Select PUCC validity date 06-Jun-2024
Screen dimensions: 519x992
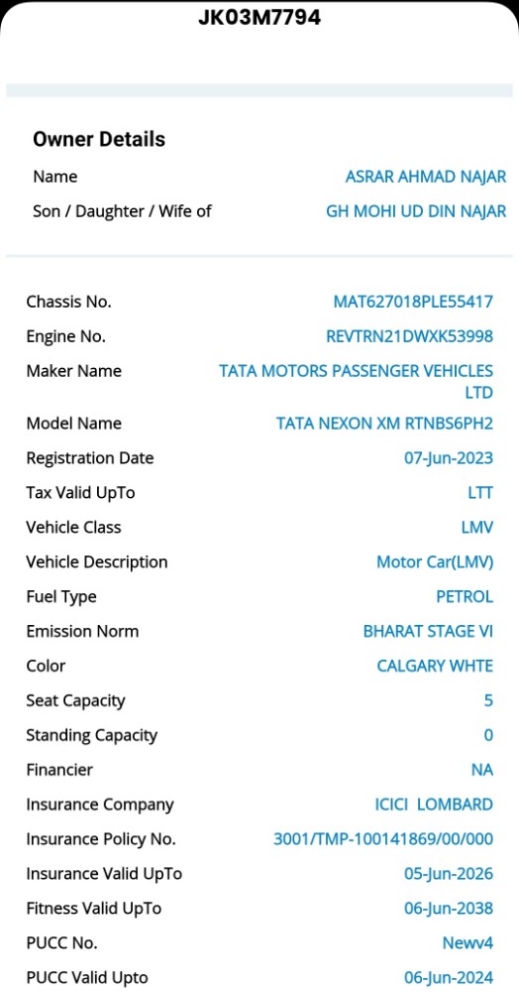(x=449, y=978)
